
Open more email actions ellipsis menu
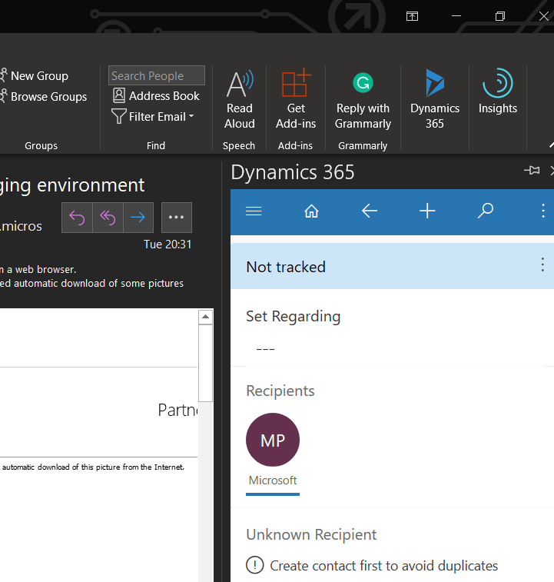(x=176, y=218)
